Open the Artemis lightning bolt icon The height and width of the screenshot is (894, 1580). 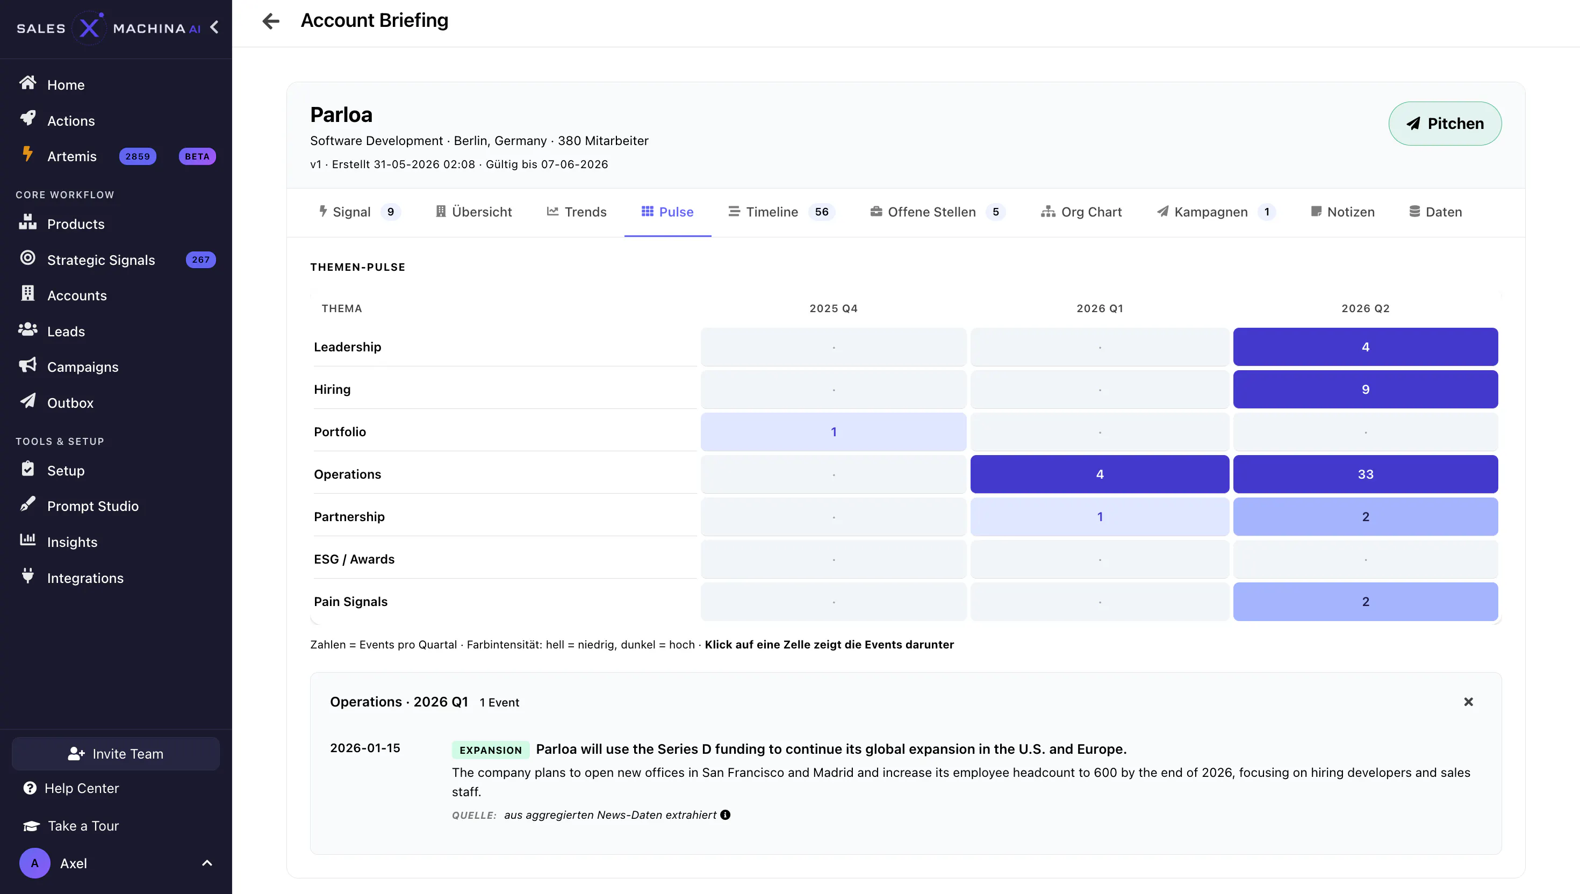point(27,154)
